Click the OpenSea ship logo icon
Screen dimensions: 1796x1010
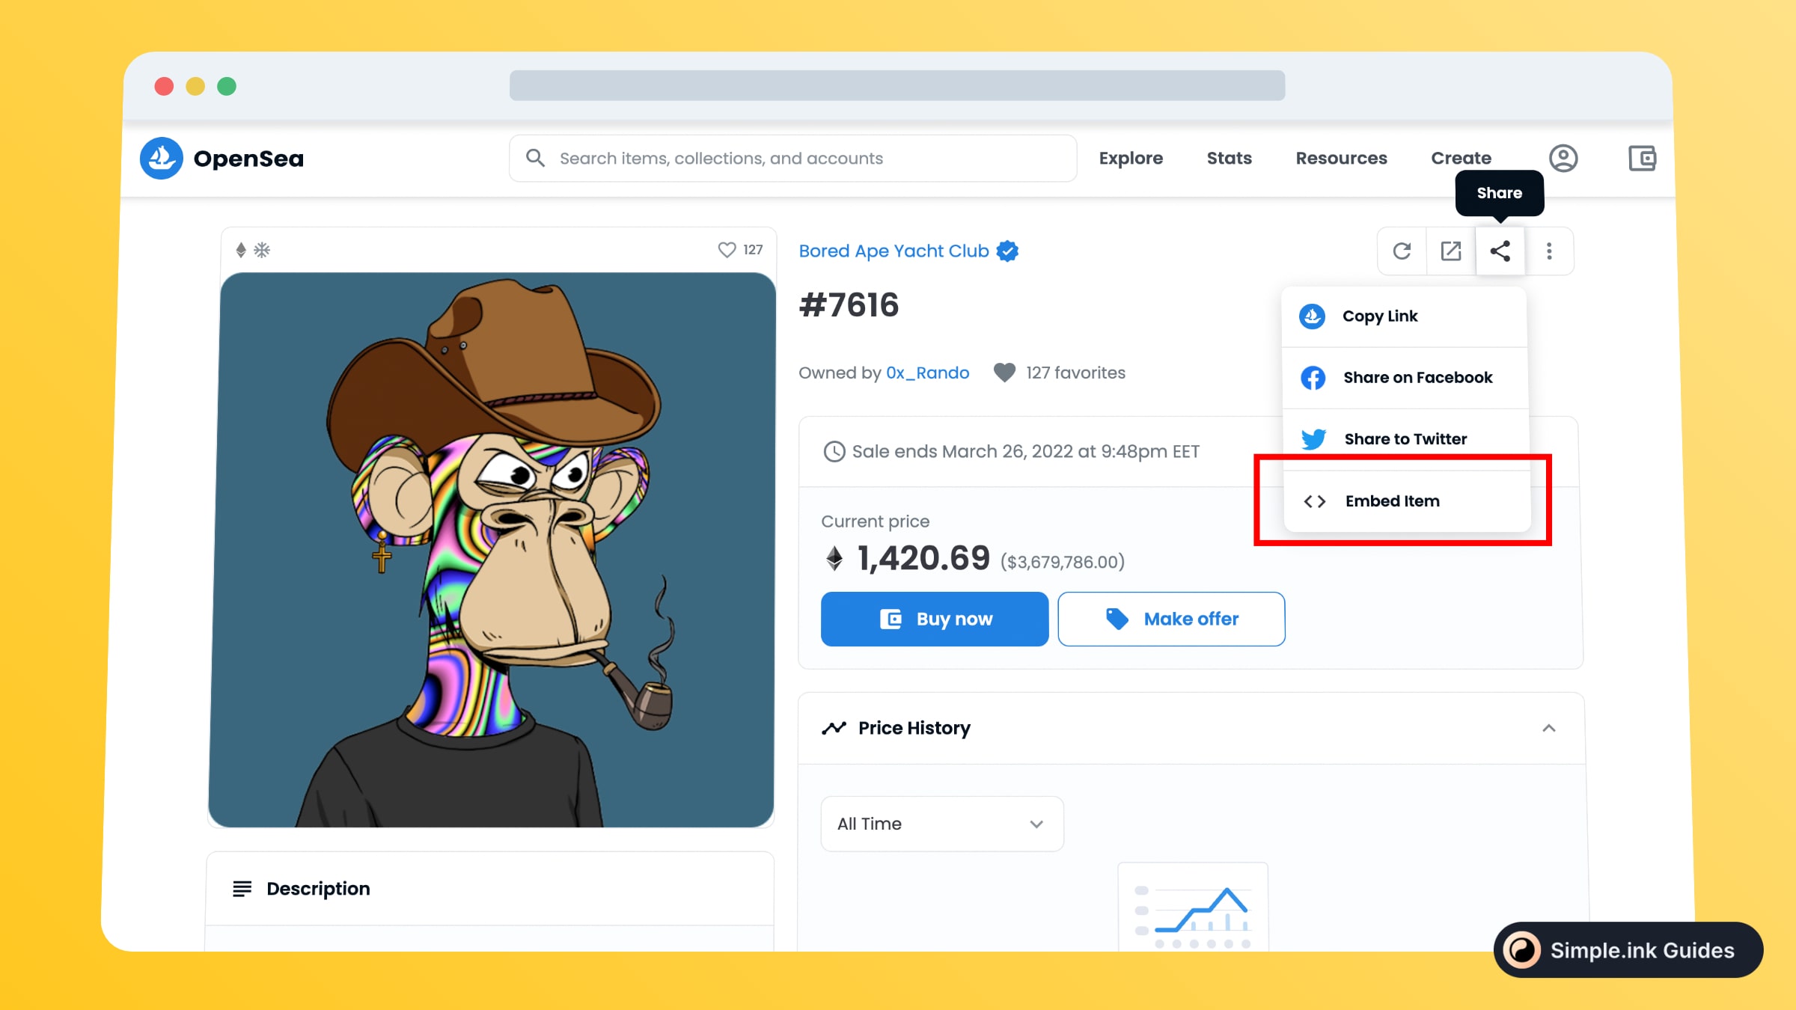click(161, 158)
